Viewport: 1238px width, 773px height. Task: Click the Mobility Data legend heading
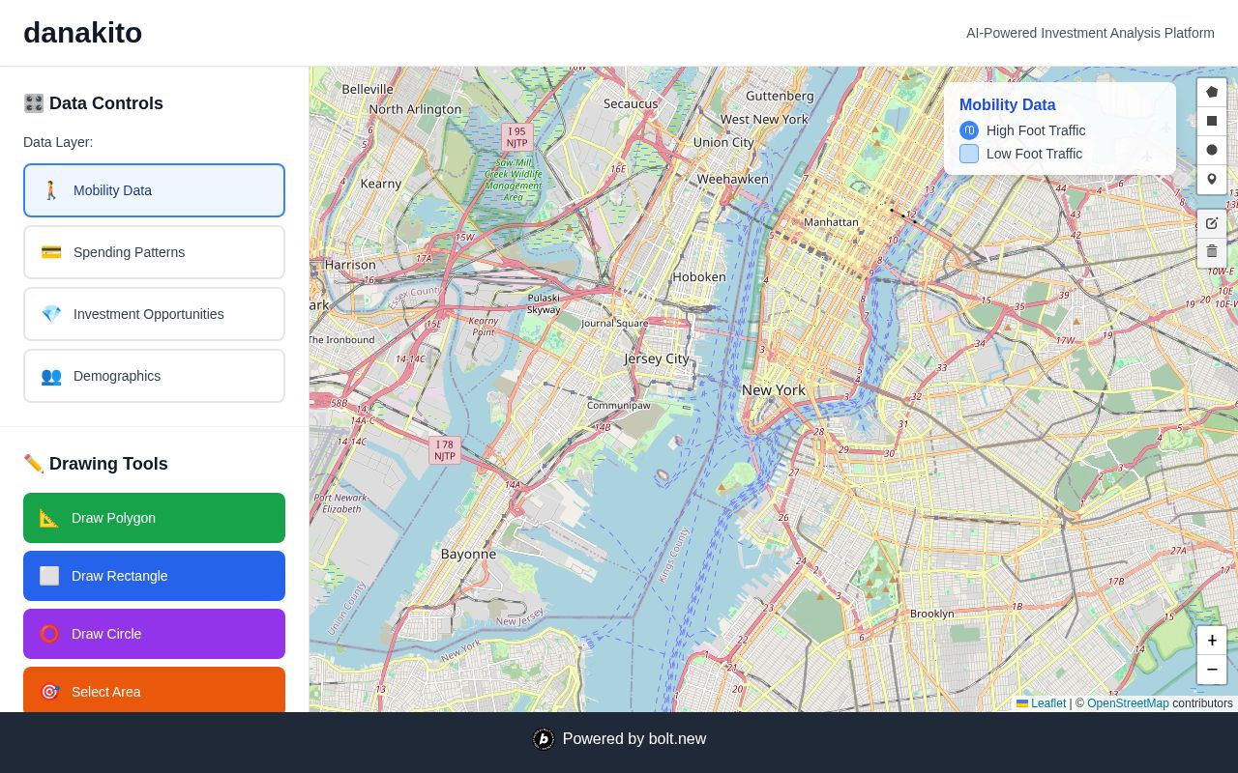[1008, 104]
